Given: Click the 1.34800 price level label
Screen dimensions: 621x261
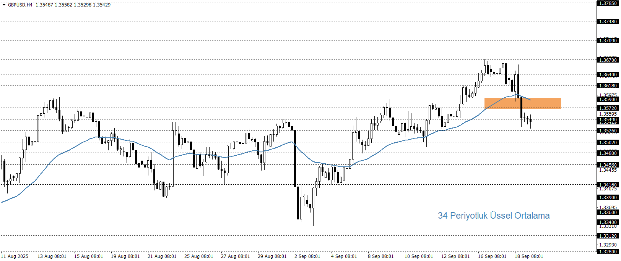Looking at the screenshot, I should (x=608, y=153).
